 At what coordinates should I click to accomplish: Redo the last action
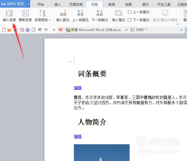coord(46,30)
